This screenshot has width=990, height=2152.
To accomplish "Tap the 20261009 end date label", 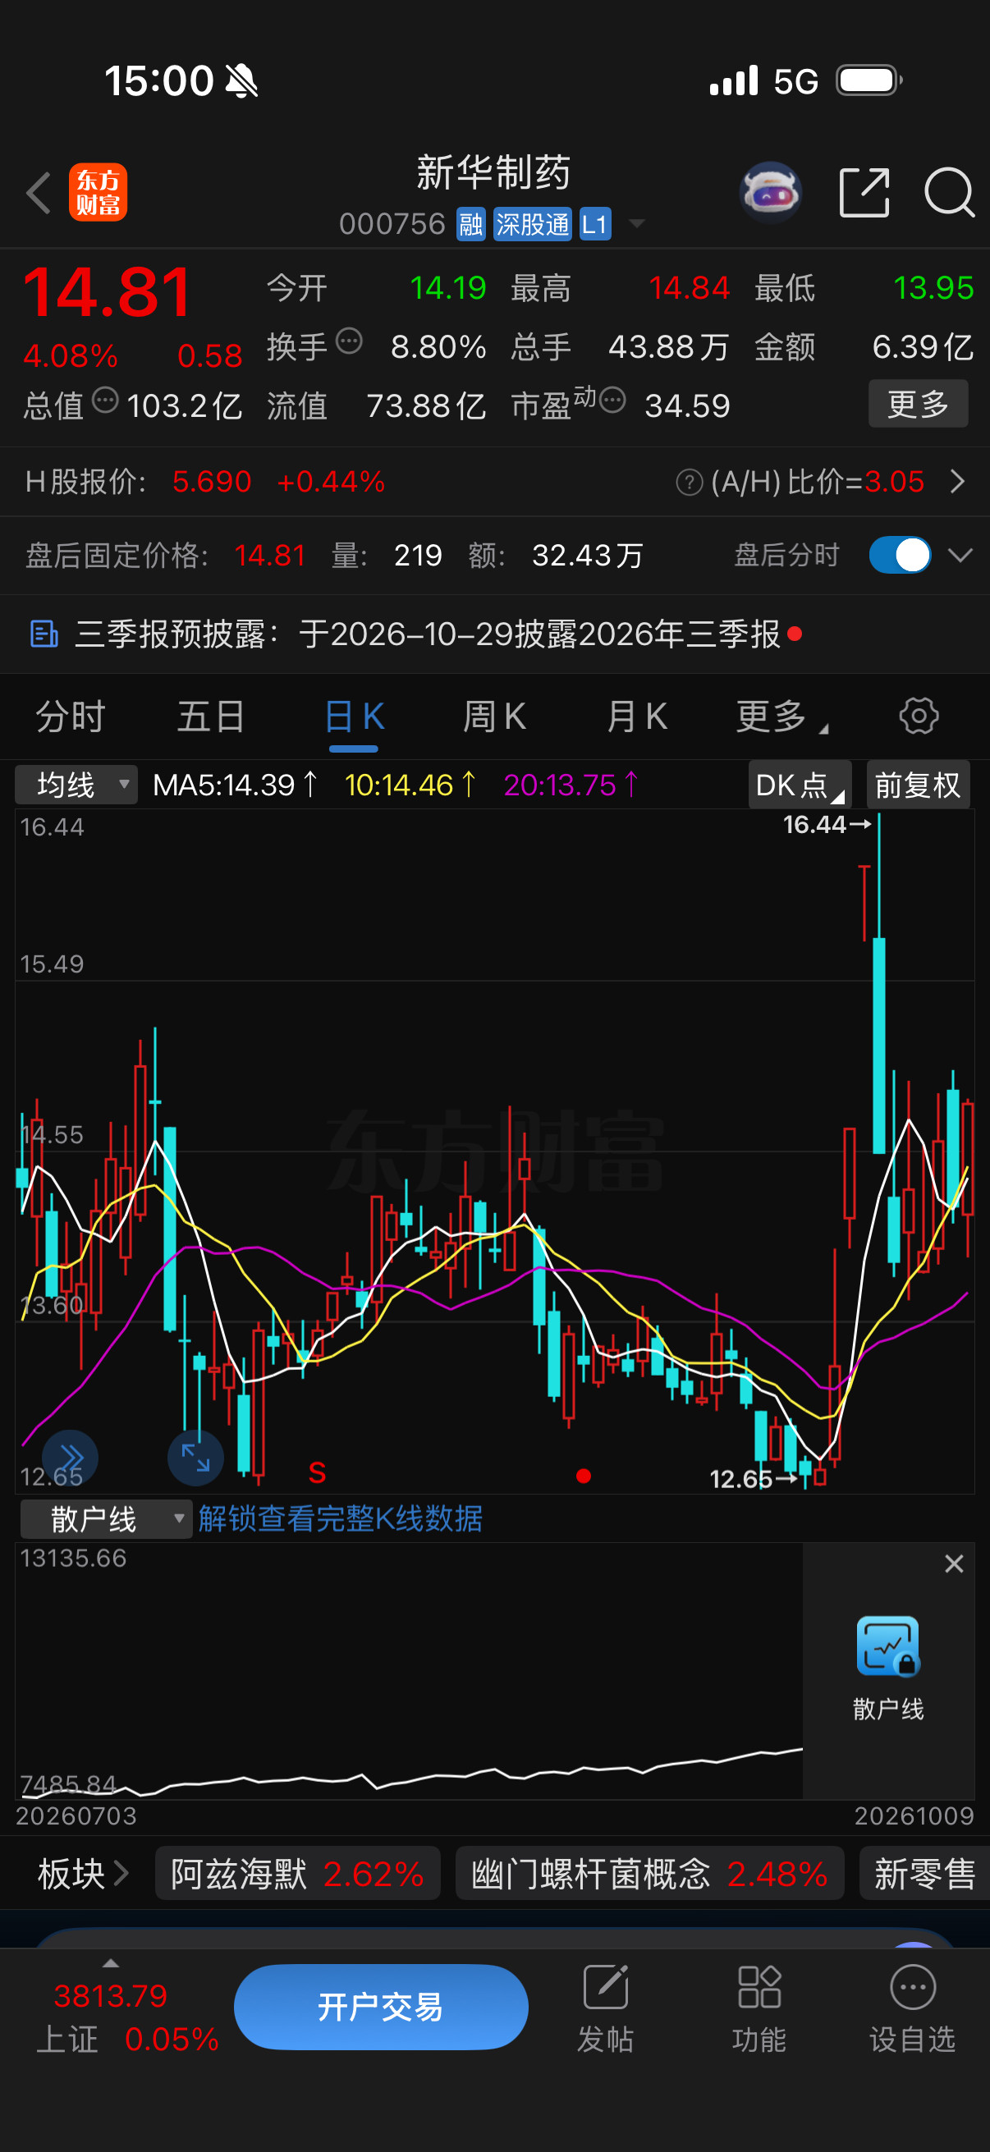I will (x=914, y=1815).
